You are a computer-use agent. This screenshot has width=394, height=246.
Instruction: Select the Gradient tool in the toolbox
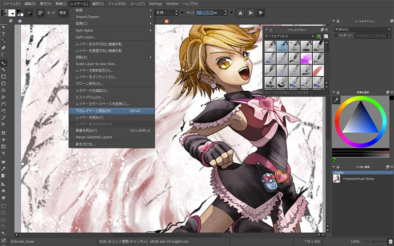click(3, 176)
